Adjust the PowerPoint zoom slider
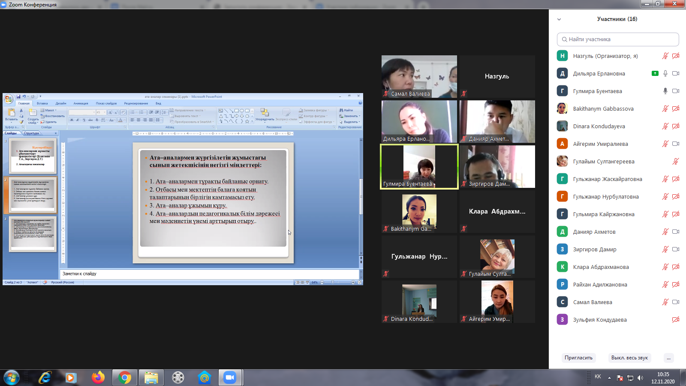 click(333, 282)
